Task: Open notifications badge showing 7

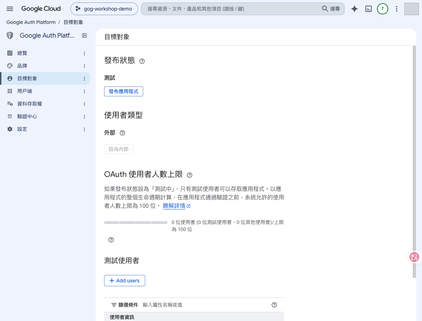Action: [383, 9]
